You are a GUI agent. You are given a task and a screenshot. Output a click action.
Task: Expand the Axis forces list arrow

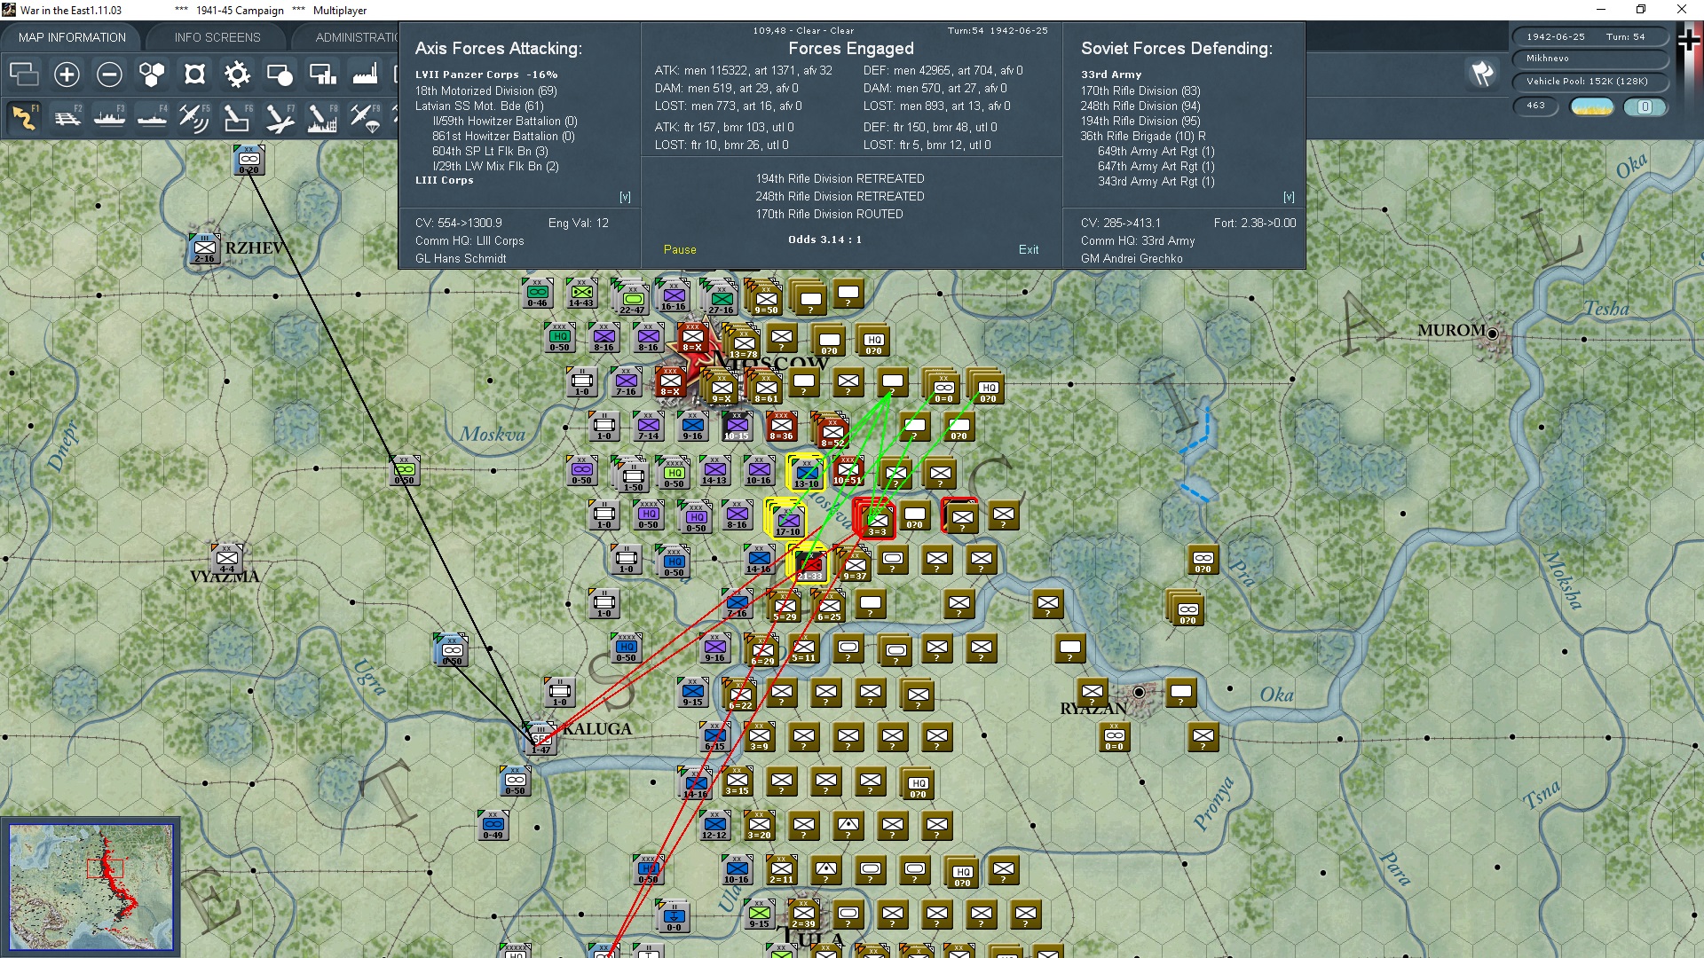[x=625, y=197]
